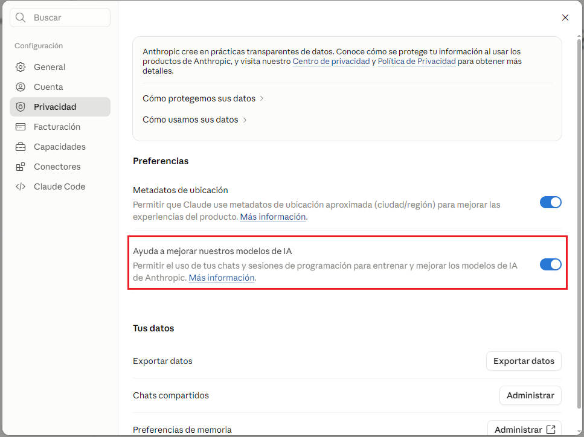Click the search magnifier icon

point(21,18)
